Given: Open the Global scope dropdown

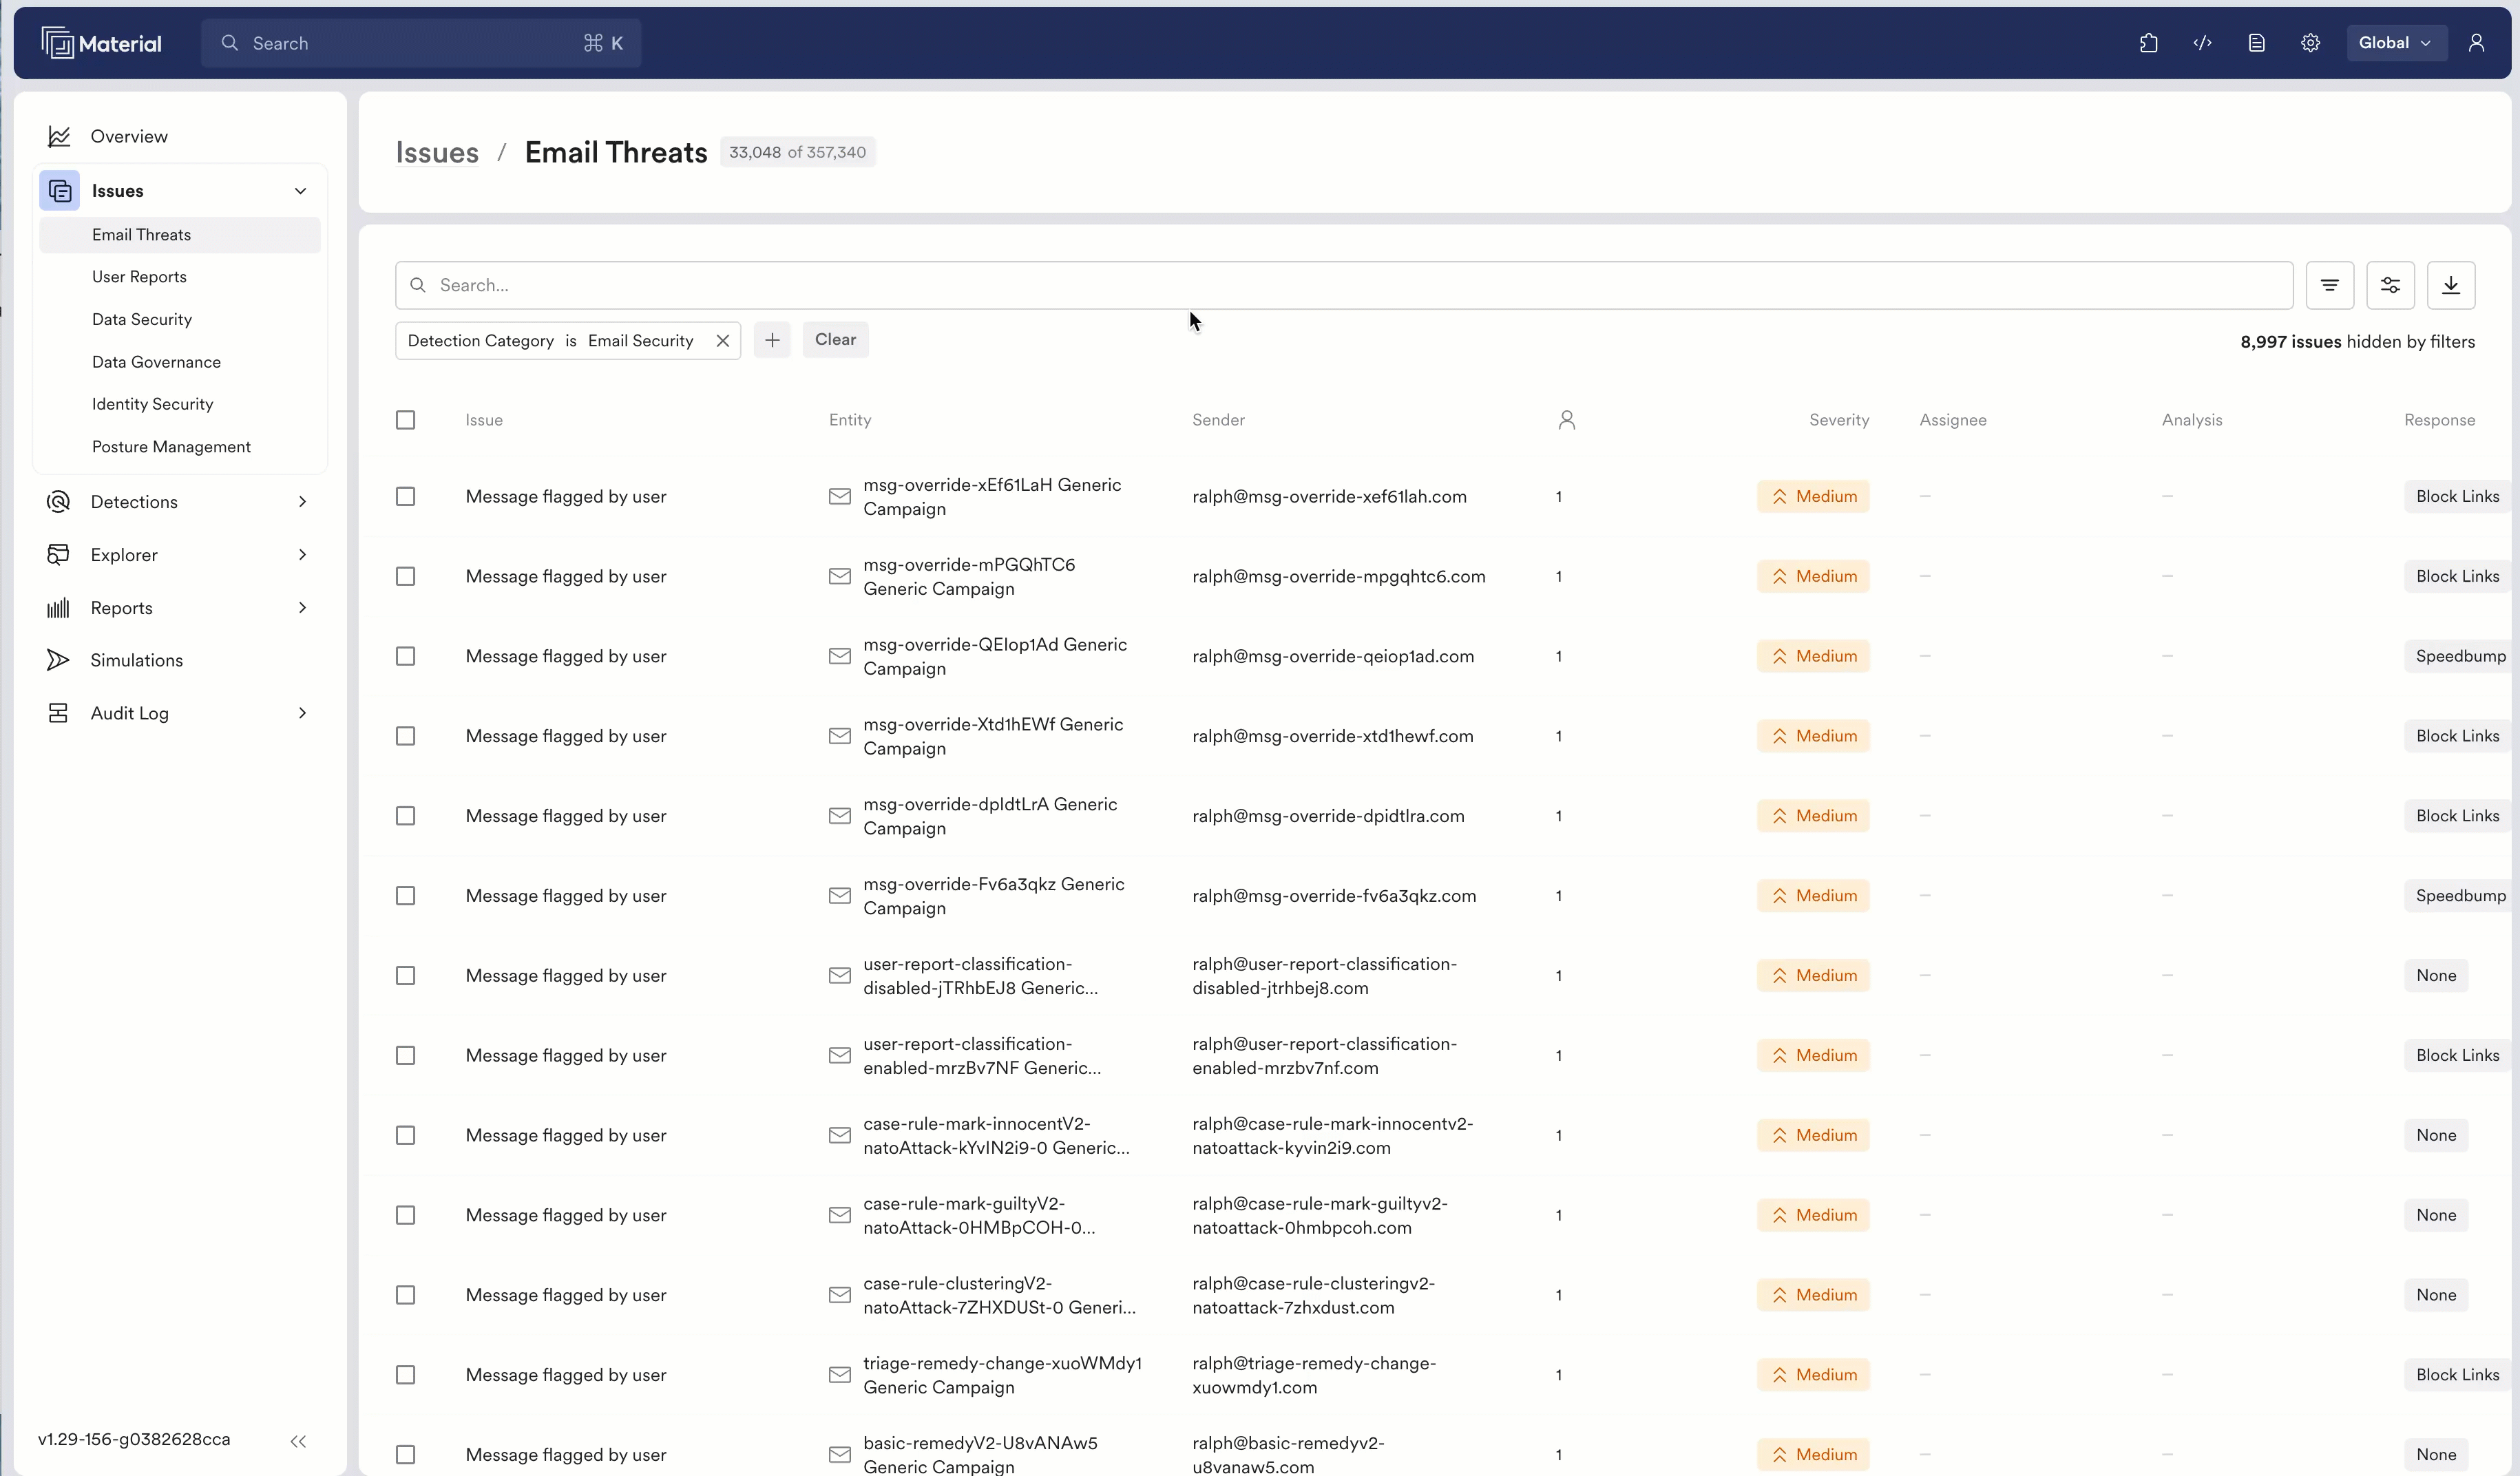Looking at the screenshot, I should 2396,43.
